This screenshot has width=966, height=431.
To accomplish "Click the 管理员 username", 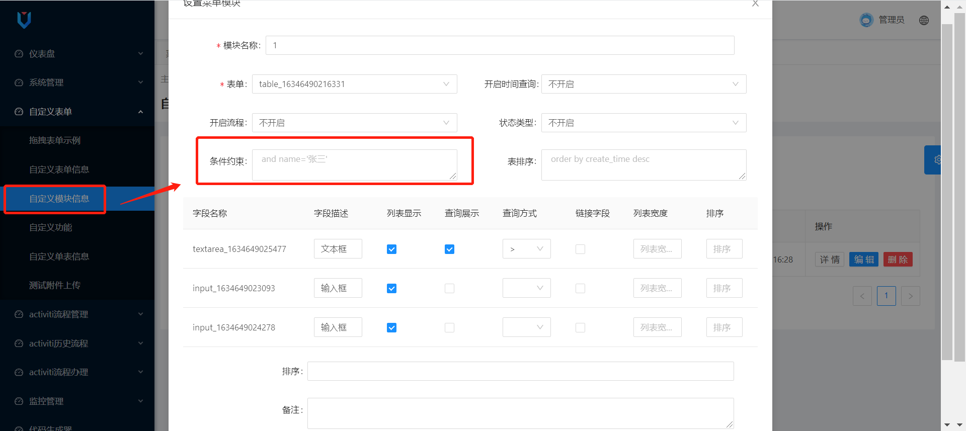I will pyautogui.click(x=891, y=20).
